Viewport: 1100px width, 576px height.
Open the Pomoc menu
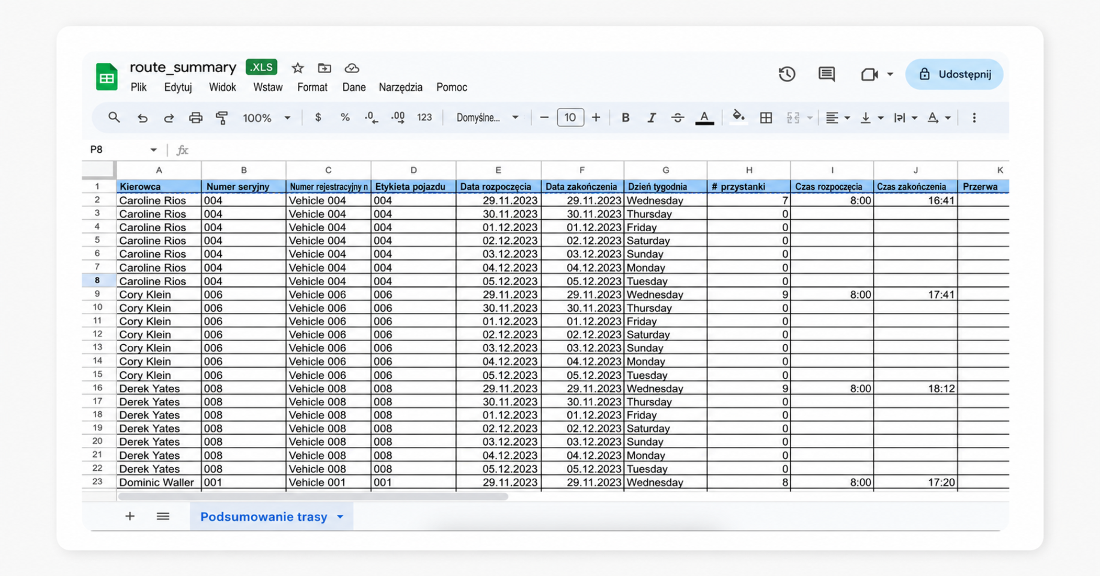tap(452, 87)
